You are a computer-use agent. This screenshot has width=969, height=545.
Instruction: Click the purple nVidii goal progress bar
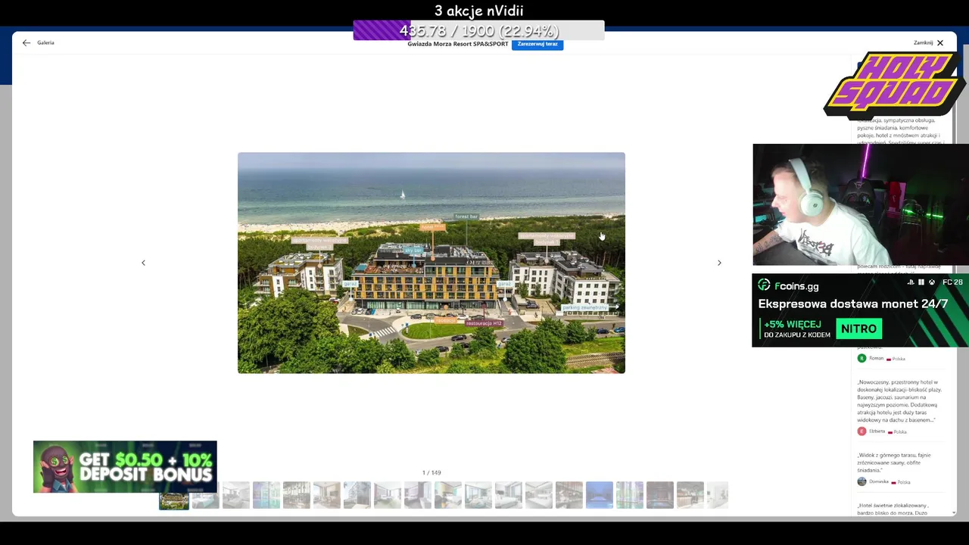pos(478,30)
